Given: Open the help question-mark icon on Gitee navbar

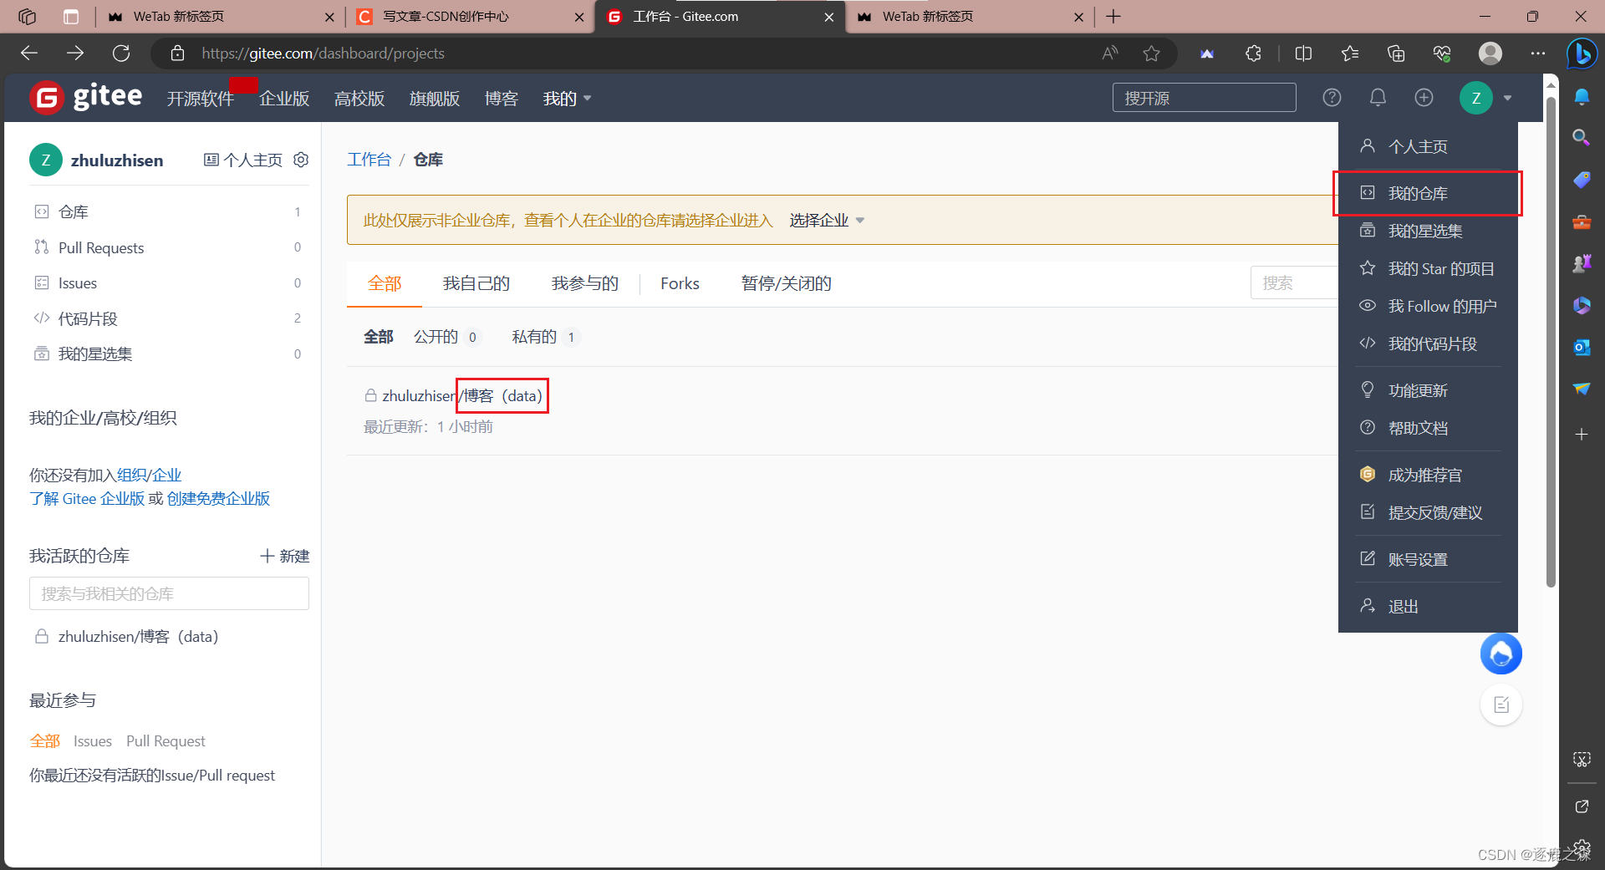Looking at the screenshot, I should (1332, 97).
